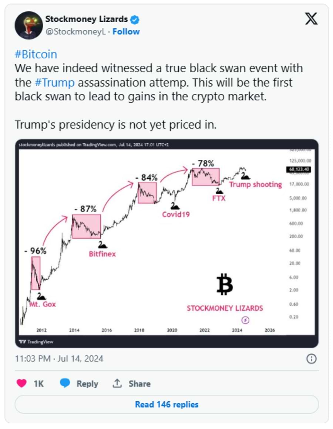333x429 pixels.
Task: Click the blue reply bubble icon
Action: tap(65, 384)
